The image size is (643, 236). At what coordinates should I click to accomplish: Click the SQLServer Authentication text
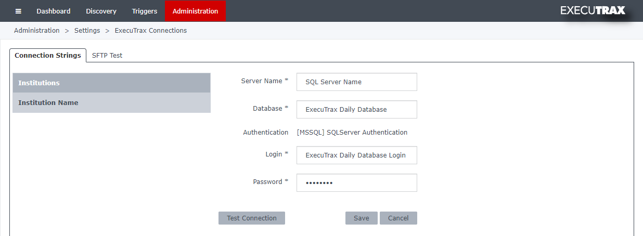click(x=352, y=133)
